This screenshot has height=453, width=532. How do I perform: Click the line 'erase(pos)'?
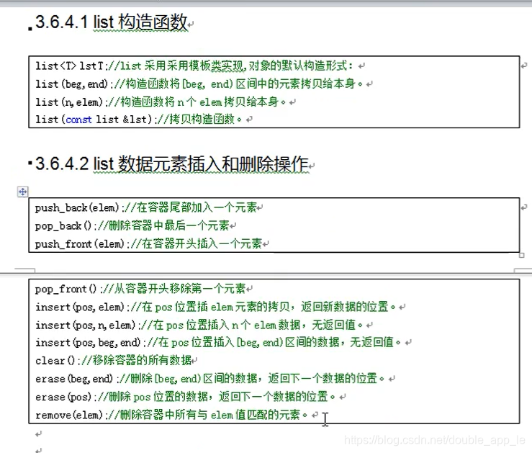[x=185, y=396]
